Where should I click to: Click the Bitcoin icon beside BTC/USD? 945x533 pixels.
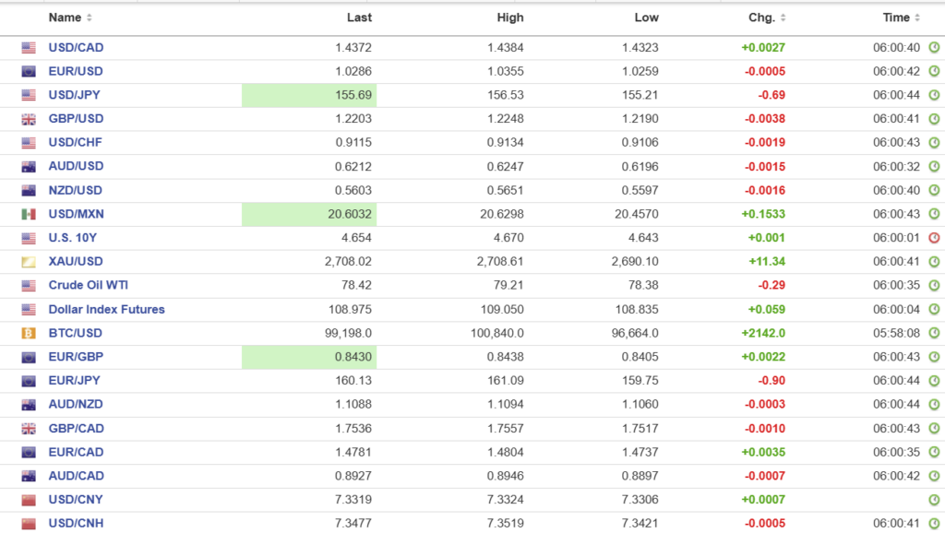point(29,333)
